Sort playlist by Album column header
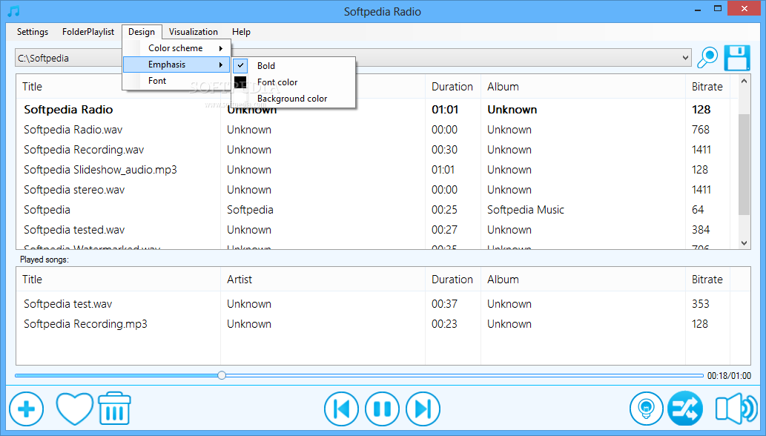This screenshot has height=436, width=766. 583,87
